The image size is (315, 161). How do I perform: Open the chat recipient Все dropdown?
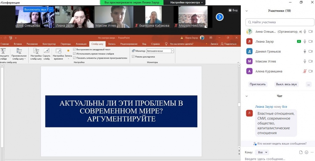262,152
